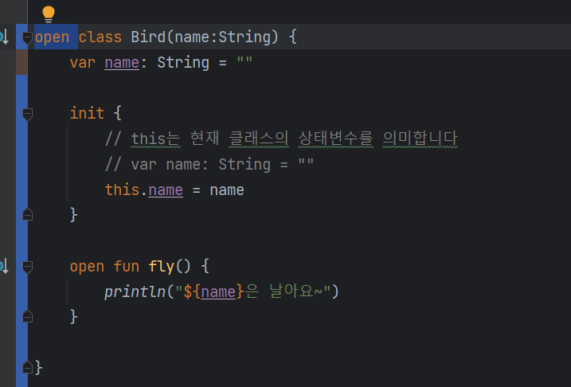This screenshot has width=571, height=387.
Task: Click the 'println' call
Action: coord(135,291)
